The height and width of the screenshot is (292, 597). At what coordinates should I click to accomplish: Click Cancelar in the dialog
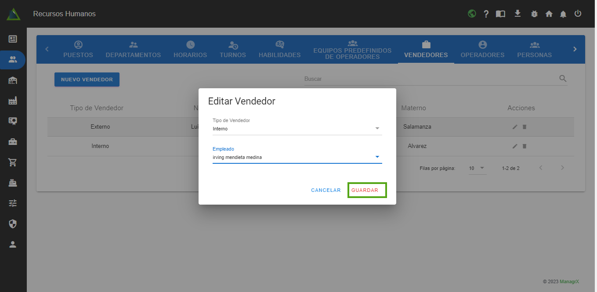[326, 190]
